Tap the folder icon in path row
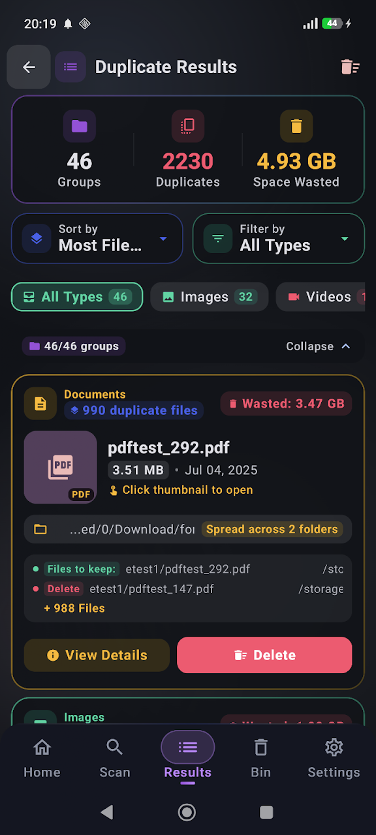The height and width of the screenshot is (835, 376). click(40, 529)
